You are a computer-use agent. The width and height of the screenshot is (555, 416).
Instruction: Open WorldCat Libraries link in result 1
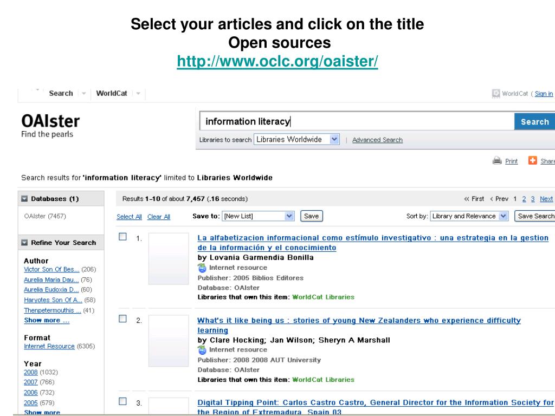[323, 297]
